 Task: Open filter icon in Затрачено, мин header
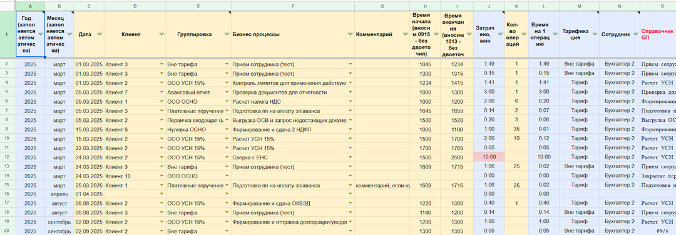point(501,34)
